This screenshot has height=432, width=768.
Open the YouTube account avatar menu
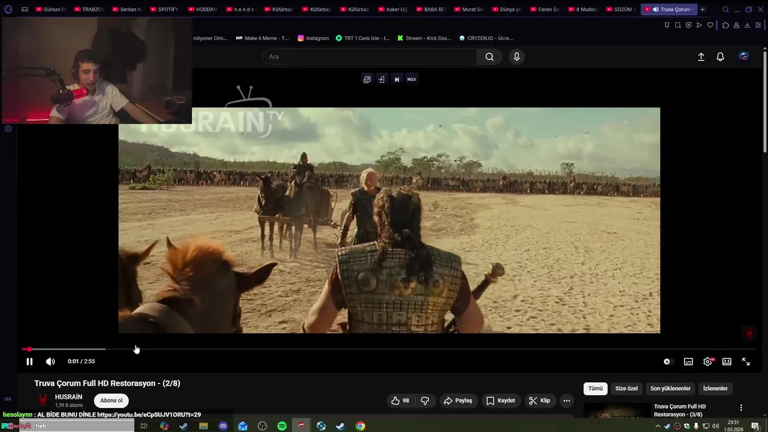[744, 56]
